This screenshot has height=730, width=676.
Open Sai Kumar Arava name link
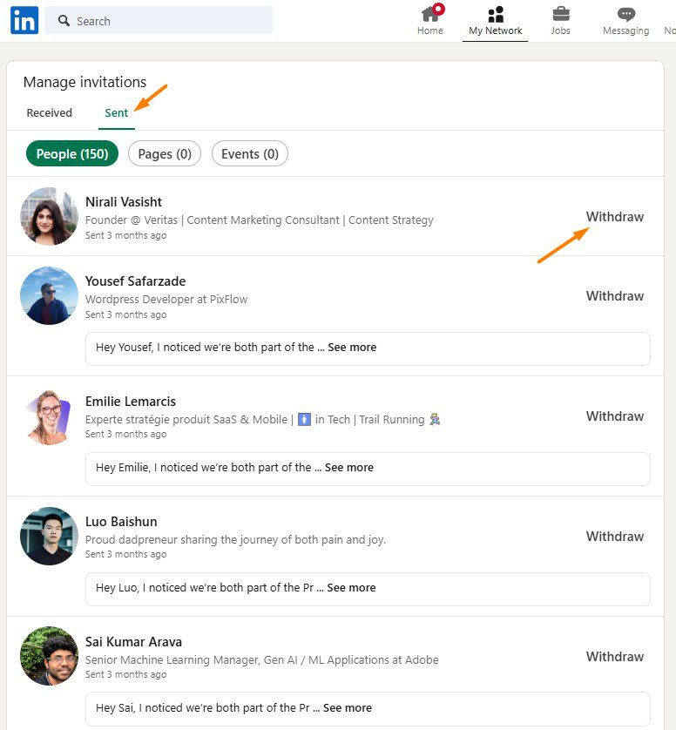133,641
